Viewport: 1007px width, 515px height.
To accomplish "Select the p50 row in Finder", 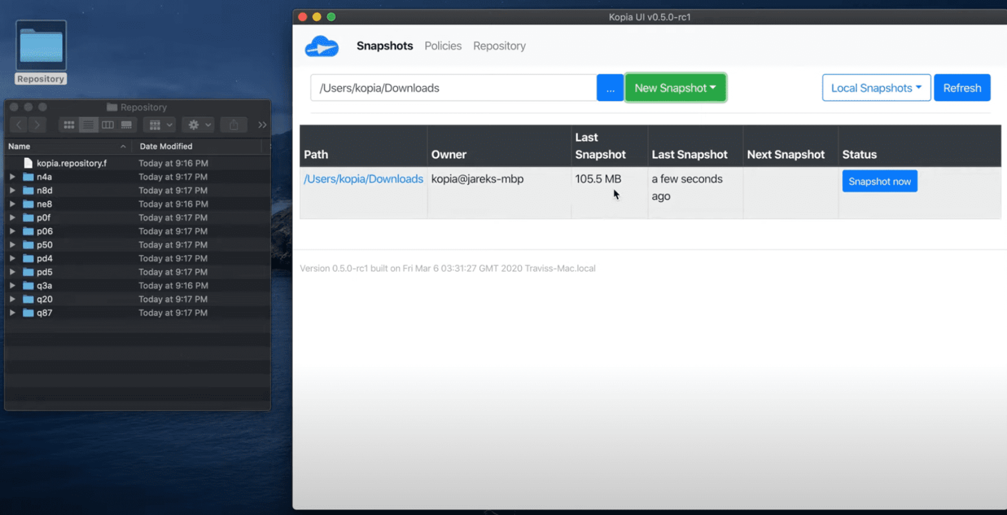I will coord(138,244).
